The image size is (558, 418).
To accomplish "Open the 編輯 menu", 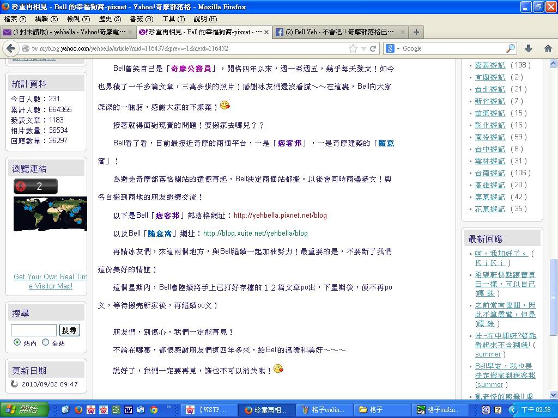I will (x=46, y=19).
